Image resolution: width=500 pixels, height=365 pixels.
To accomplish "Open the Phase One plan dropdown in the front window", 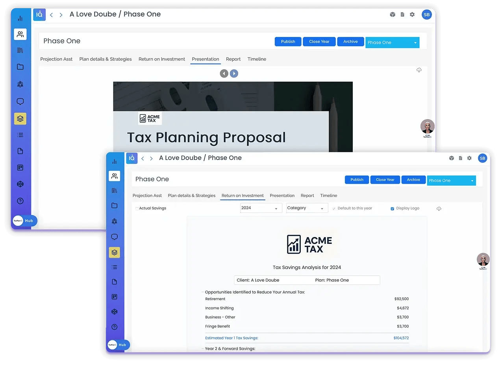I will [x=451, y=181].
